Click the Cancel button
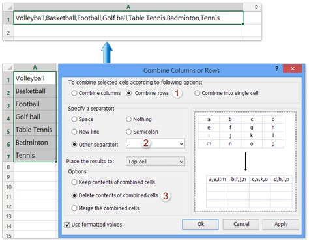 click(241, 224)
